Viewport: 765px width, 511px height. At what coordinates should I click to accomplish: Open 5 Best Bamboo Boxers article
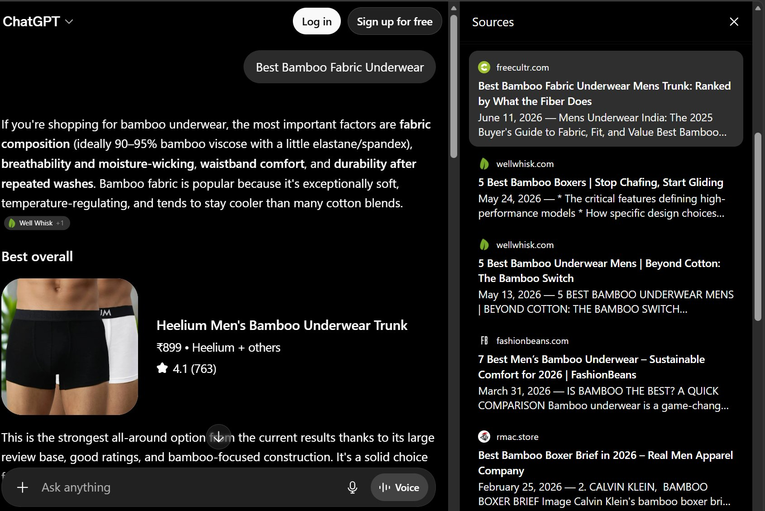pos(601,182)
